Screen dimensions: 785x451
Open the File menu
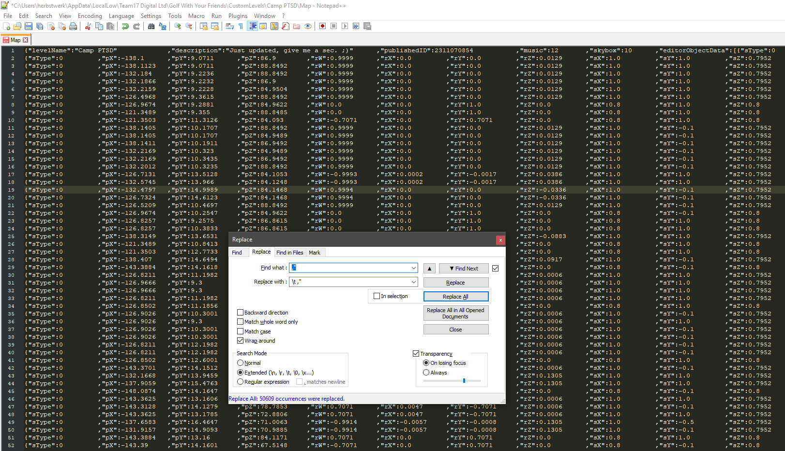8,16
